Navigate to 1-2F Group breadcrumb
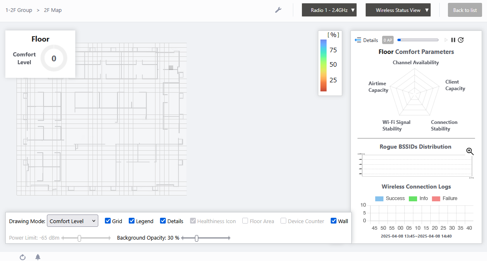Image resolution: width=487 pixels, height=261 pixels. click(x=19, y=10)
